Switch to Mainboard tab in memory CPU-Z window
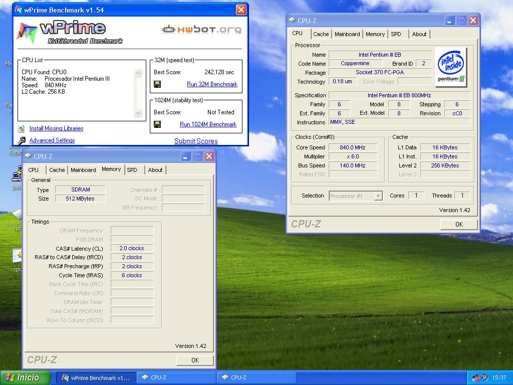This screenshot has height=385, width=513. pyautogui.click(x=83, y=170)
